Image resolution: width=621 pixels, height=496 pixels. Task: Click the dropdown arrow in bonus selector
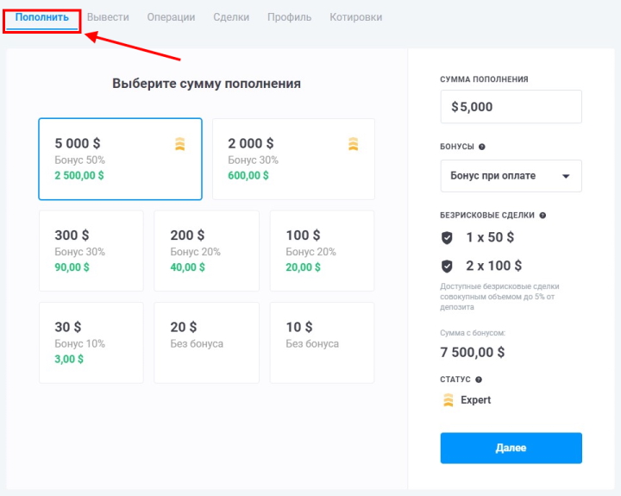pos(566,176)
